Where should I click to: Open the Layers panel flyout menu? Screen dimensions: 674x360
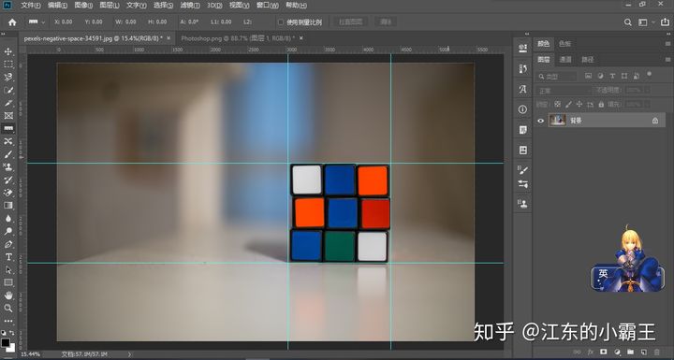coord(667,59)
